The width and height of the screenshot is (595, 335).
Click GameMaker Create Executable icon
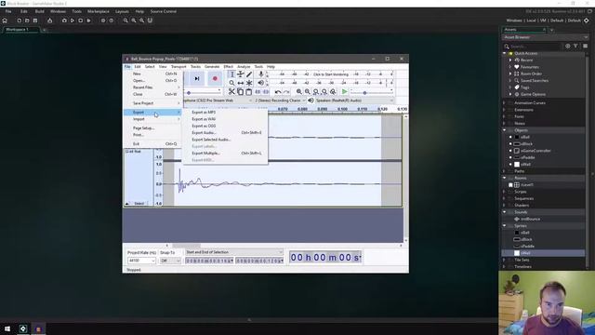[49, 20]
